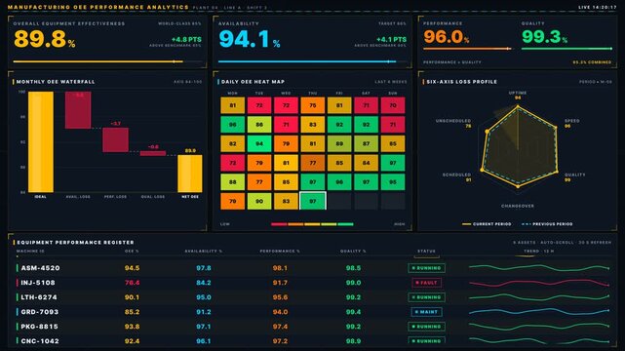Open the GRD-7093 blue trend sparkline

pyautogui.click(x=539, y=312)
